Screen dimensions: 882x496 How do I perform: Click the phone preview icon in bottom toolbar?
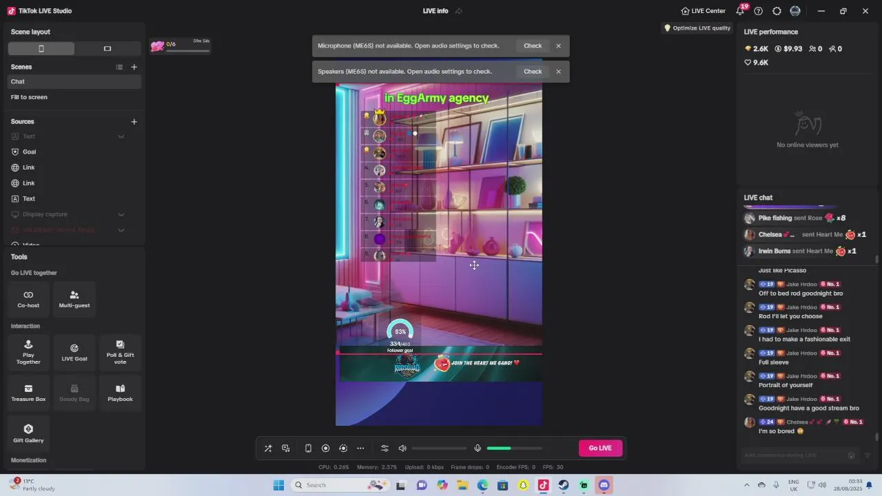tap(308, 448)
